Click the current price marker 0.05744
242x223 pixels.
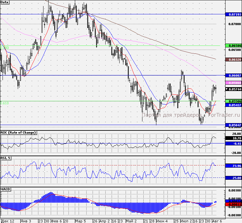(234, 89)
